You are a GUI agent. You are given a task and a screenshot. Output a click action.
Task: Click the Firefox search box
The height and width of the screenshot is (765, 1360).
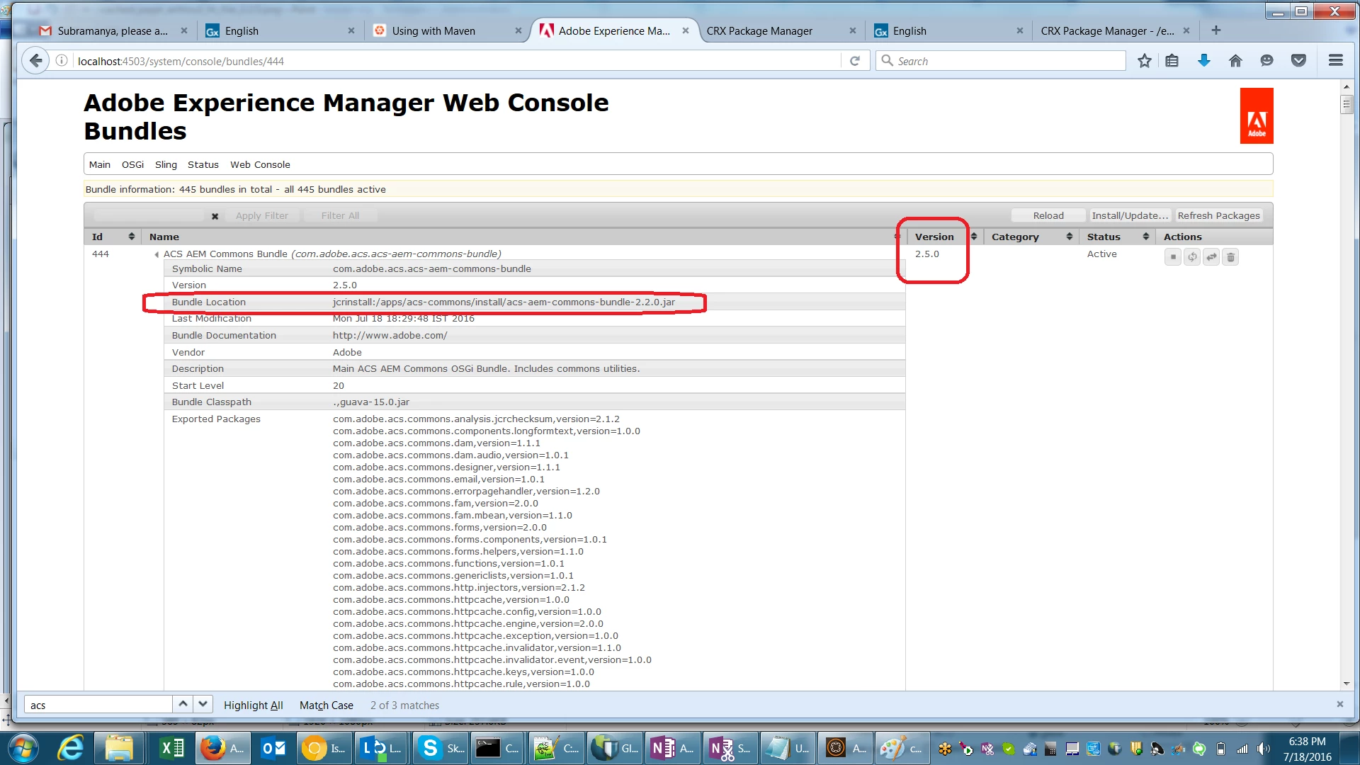(x=1000, y=61)
